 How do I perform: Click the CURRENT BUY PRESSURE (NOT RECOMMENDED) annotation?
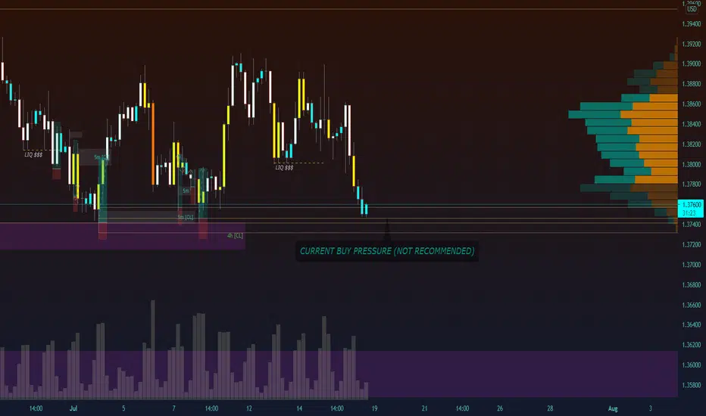[x=387, y=251]
